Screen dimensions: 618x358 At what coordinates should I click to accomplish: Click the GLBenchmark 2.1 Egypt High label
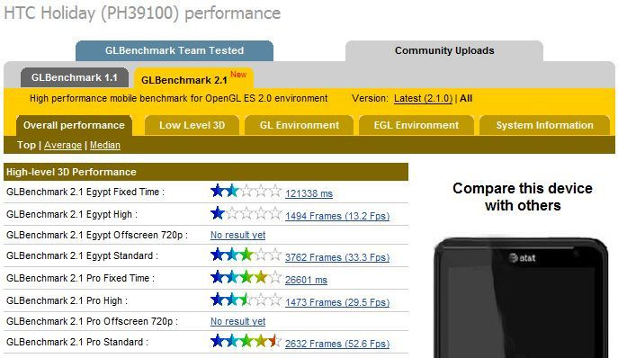tap(72, 214)
